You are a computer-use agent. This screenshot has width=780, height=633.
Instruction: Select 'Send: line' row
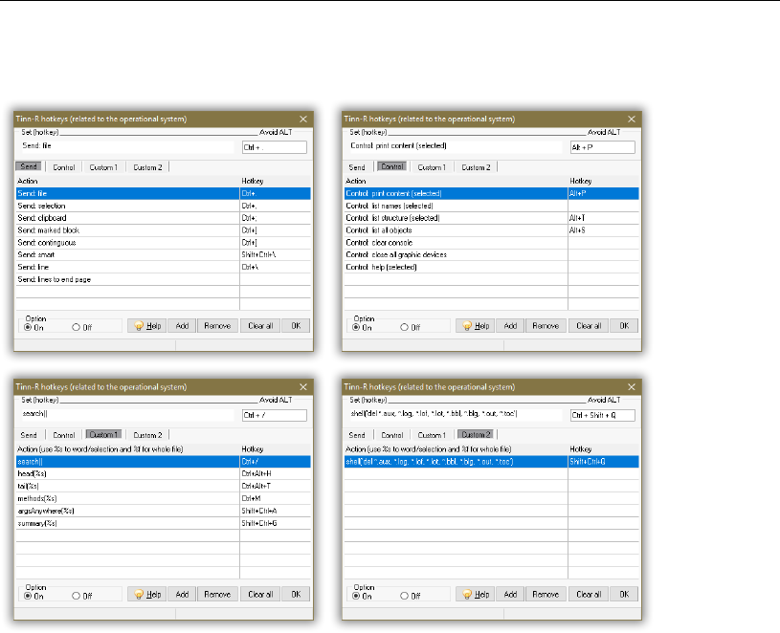pos(163,267)
